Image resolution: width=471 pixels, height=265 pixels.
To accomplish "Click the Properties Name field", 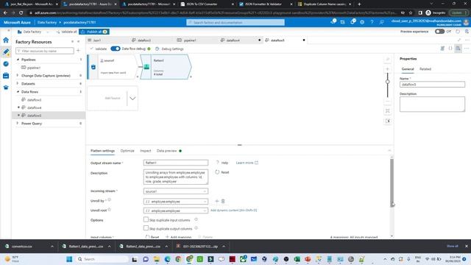I will (432, 85).
